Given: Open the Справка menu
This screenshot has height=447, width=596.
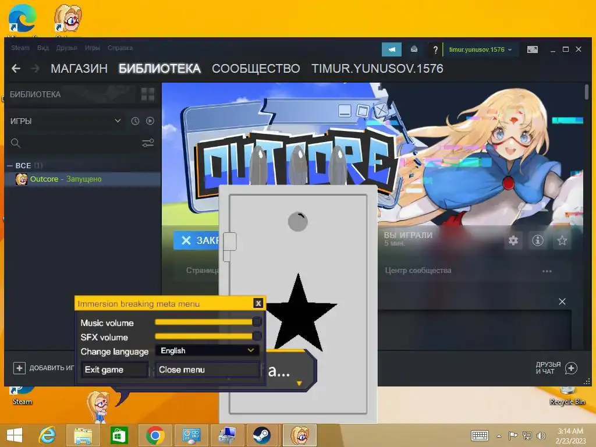Looking at the screenshot, I should 120,48.
